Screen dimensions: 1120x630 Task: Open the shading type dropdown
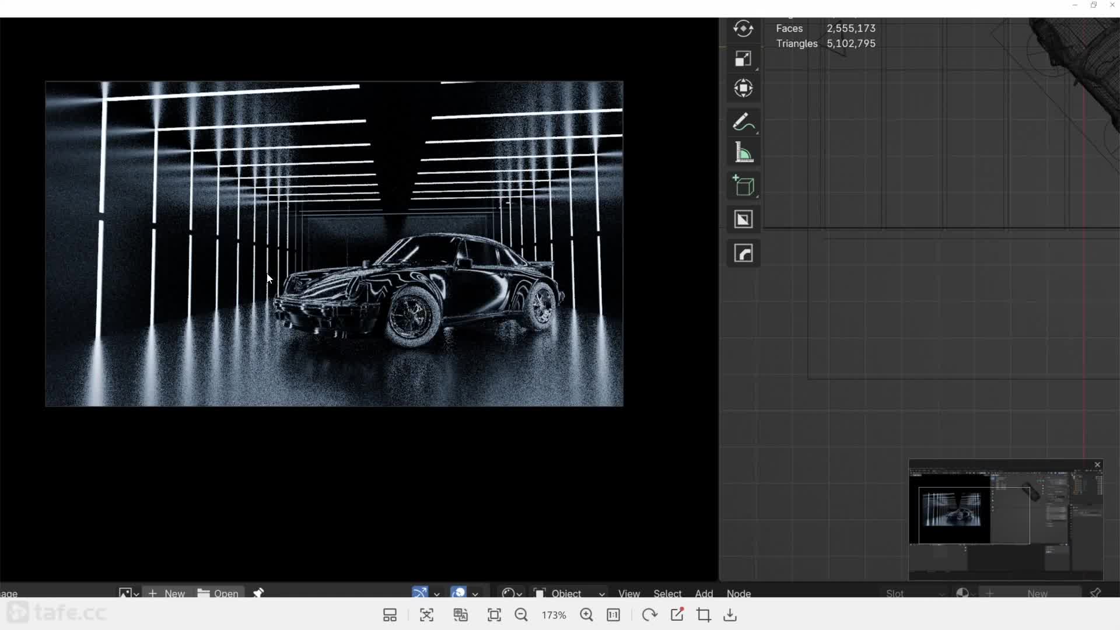coord(512,593)
